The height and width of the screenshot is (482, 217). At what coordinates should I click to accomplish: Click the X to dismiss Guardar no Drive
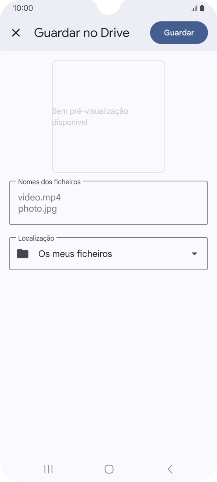pos(16,32)
